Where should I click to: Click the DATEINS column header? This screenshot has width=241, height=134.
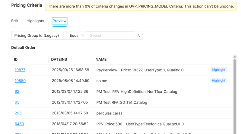click(x=59, y=60)
